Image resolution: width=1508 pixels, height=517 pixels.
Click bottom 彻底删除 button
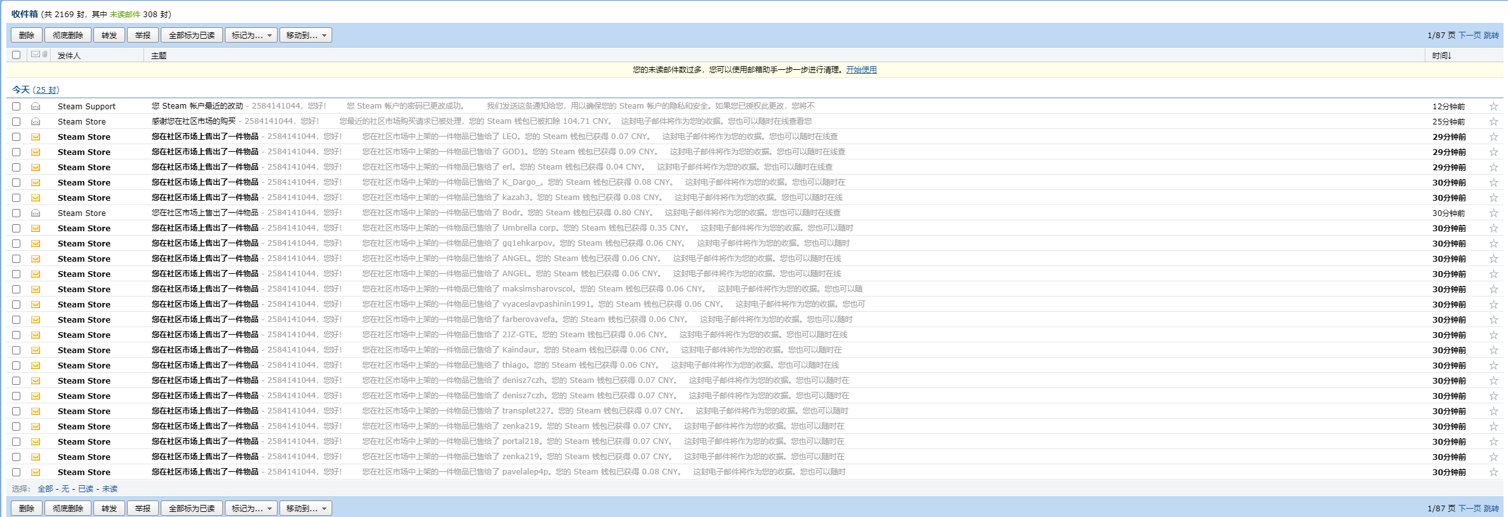pos(68,509)
